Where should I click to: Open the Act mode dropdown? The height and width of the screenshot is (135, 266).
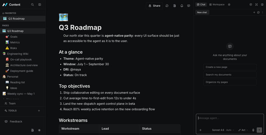(243, 130)
